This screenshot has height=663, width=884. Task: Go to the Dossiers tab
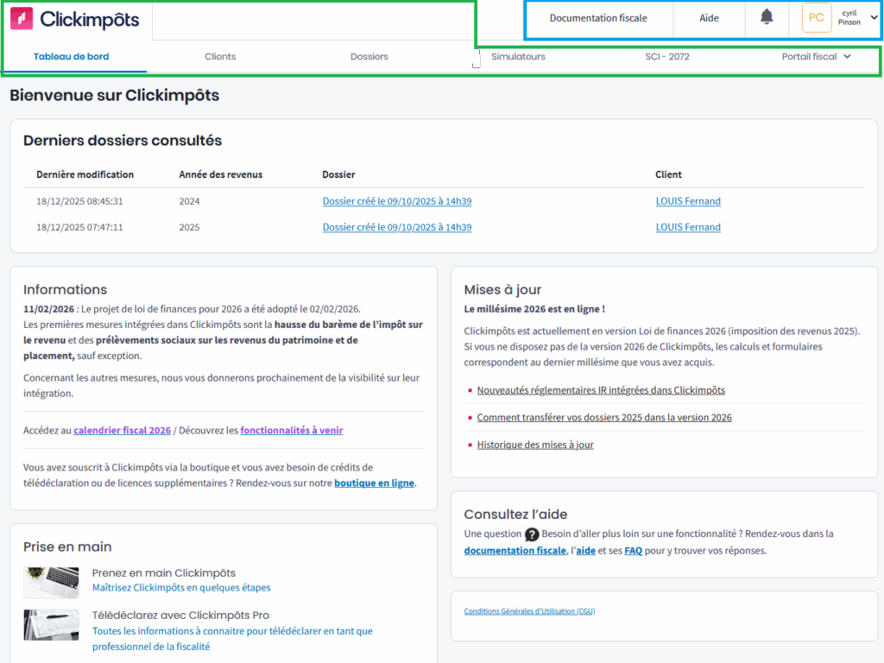tap(369, 57)
